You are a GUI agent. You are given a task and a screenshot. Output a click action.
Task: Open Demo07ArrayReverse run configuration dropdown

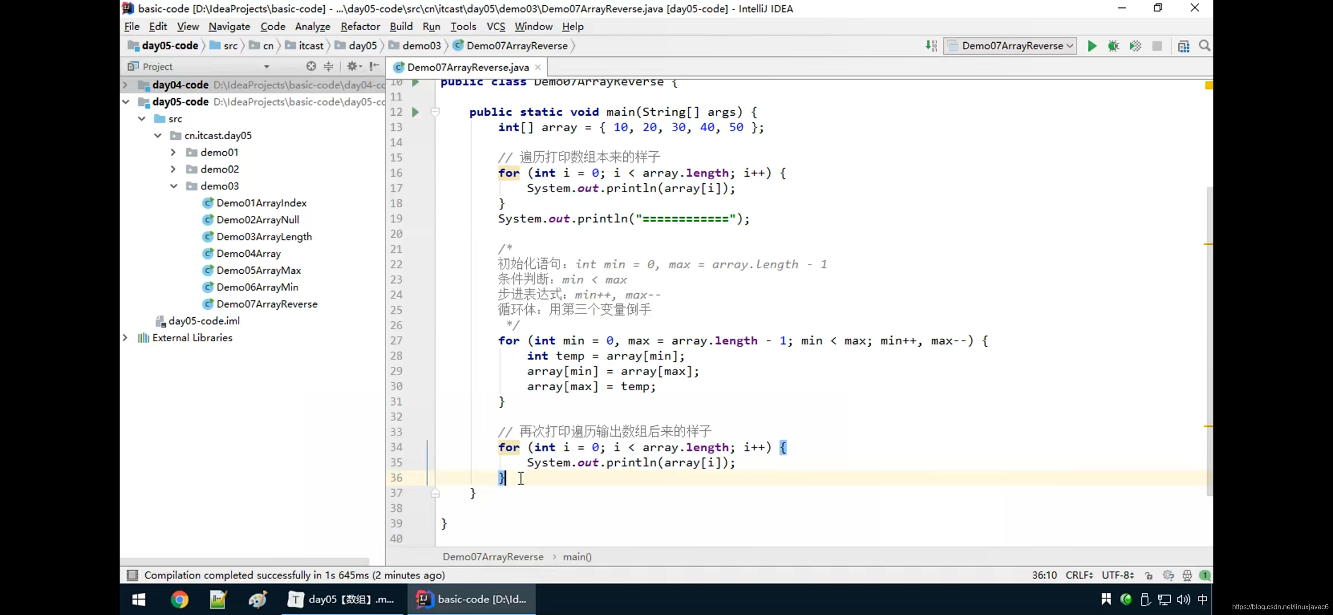click(1010, 46)
